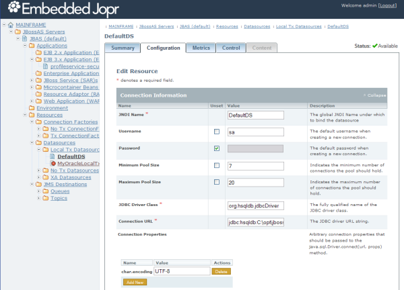Screen dimensions: 404x290
Task: Collapse the Resources tree node
Action: tap(25, 115)
